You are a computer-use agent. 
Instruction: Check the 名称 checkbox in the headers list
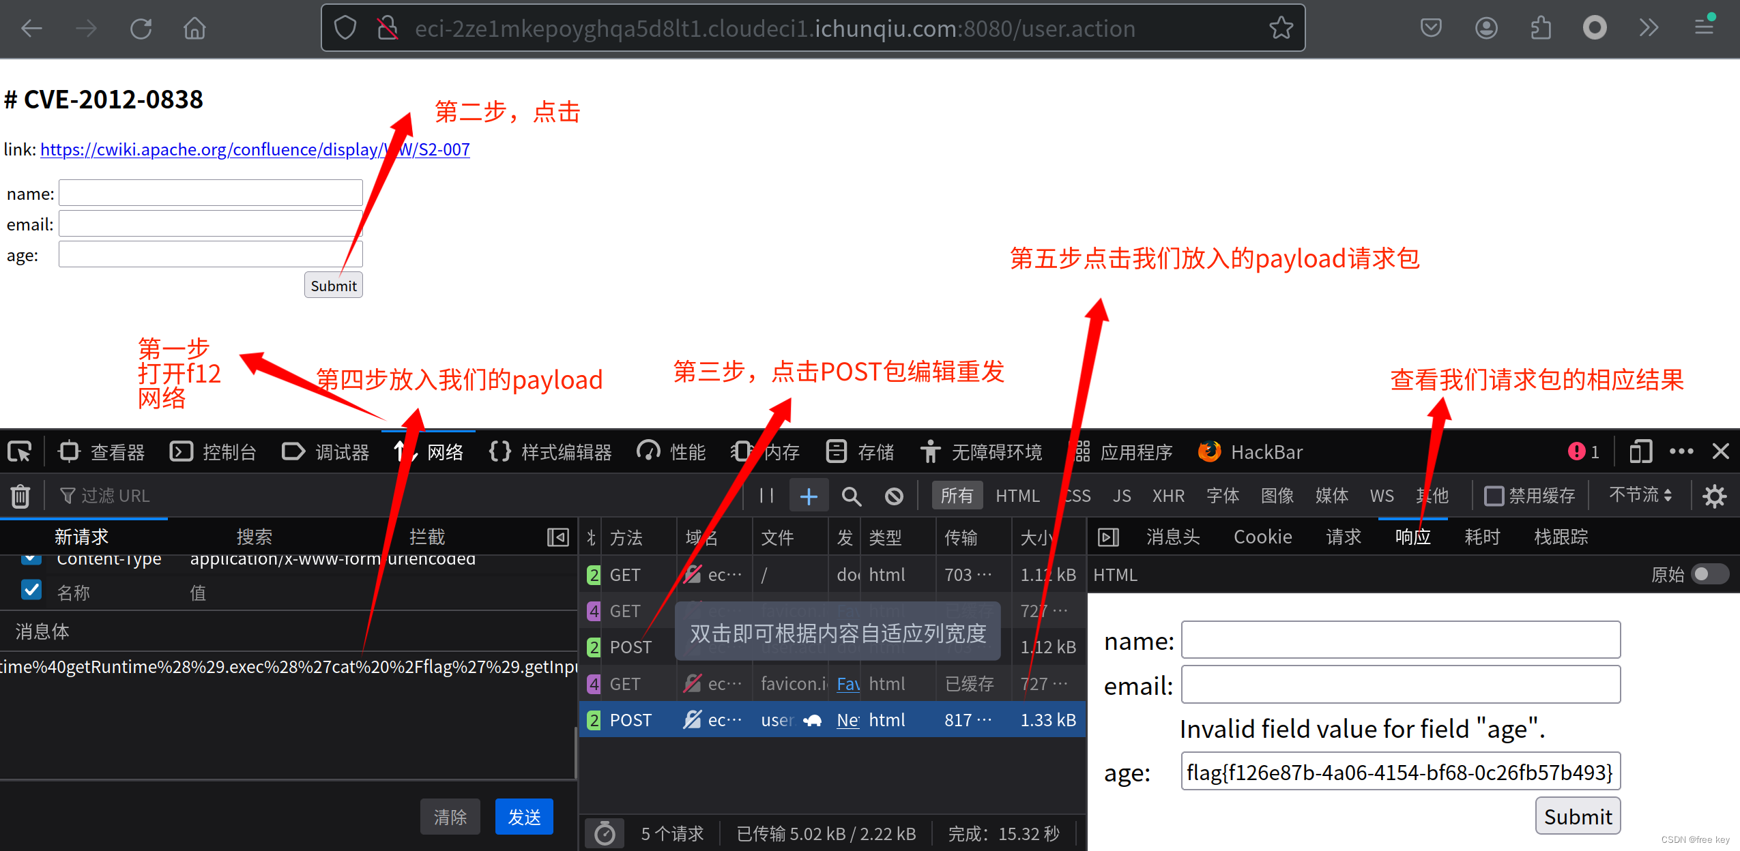31,590
